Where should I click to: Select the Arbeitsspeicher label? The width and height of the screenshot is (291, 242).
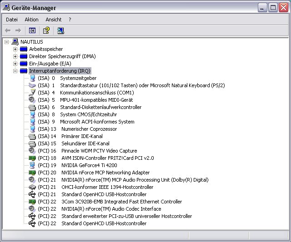[x=46, y=49]
